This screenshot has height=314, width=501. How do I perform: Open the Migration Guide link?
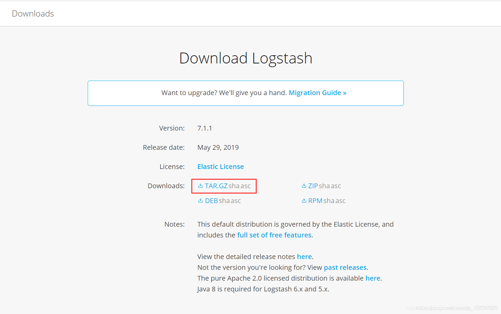click(x=318, y=93)
